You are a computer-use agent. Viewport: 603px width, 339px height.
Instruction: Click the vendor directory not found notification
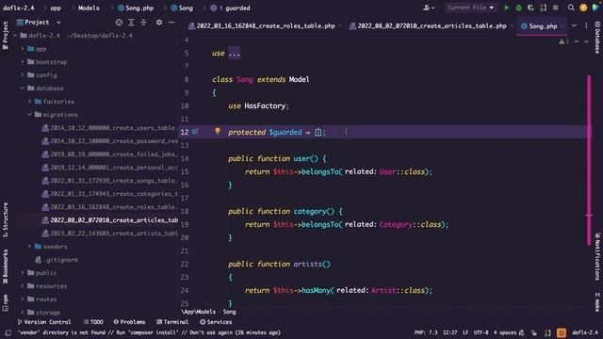(149, 332)
